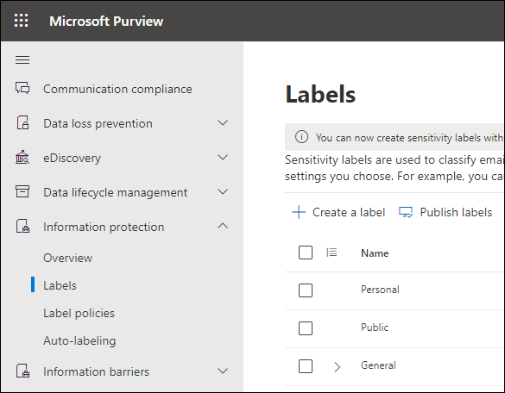
Task: Open the Personal label row
Action: 380,290
